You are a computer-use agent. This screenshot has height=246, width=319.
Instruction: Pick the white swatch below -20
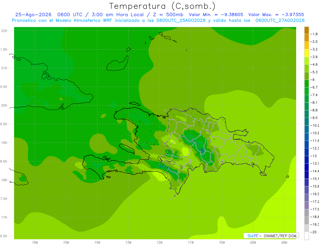[x=307, y=236]
